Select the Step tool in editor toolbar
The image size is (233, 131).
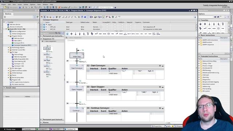71,34
